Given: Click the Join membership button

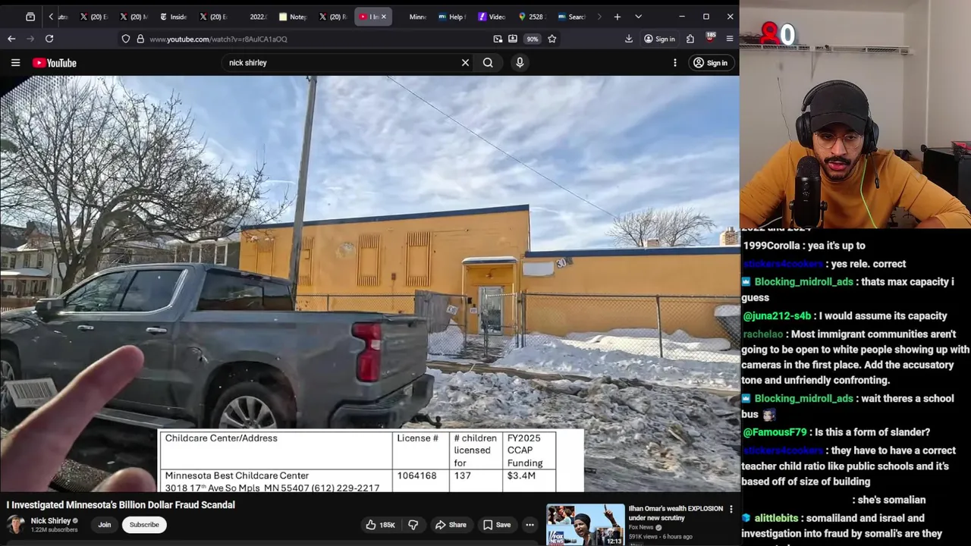Looking at the screenshot, I should [x=105, y=525].
